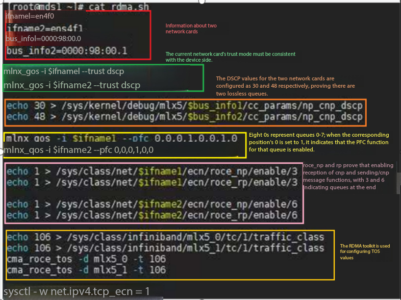The width and height of the screenshot is (401, 300).
Task: Click the '--pfc 0,0,0,1,0,0' command for ifname2
Action: [x=78, y=150]
